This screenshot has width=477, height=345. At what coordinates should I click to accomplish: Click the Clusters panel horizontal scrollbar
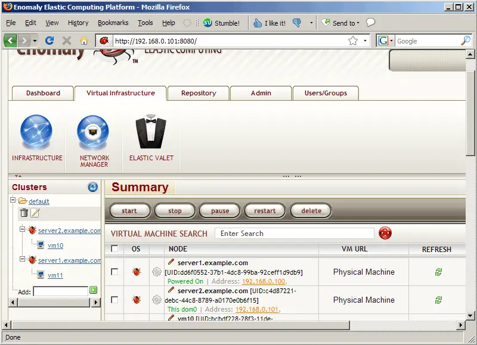(55, 303)
